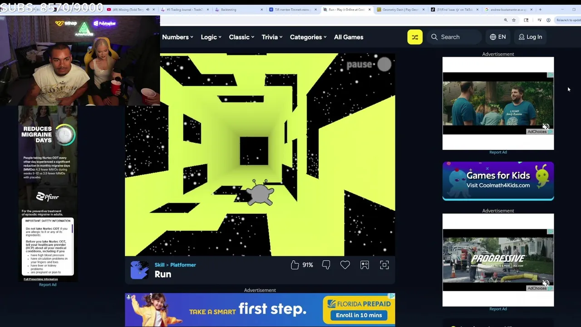This screenshot has width=581, height=327.
Task: Dislike the game with thumbs down icon
Action: (326, 265)
